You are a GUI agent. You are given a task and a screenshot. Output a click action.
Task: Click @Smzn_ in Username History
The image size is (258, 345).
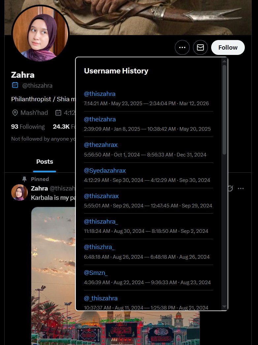pos(96,273)
